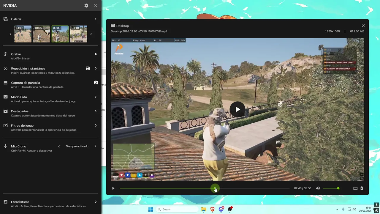The height and width of the screenshot is (214, 380).
Task: Click the Filtros de juego icon
Action: (5, 125)
